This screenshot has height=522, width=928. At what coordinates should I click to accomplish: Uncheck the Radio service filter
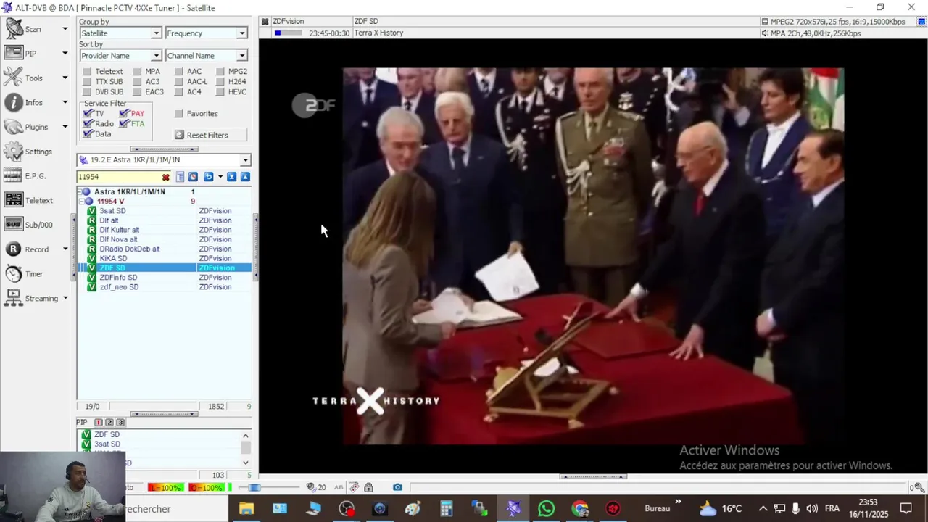(x=88, y=124)
